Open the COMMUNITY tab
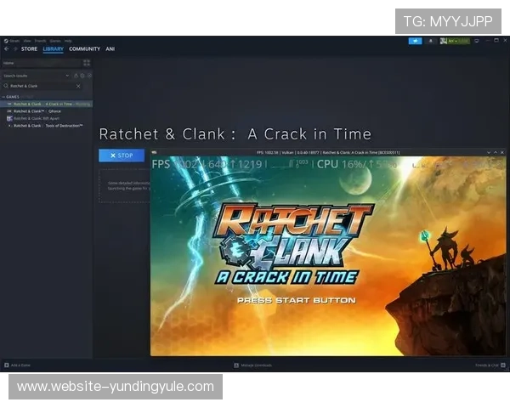510x408 pixels. point(84,49)
